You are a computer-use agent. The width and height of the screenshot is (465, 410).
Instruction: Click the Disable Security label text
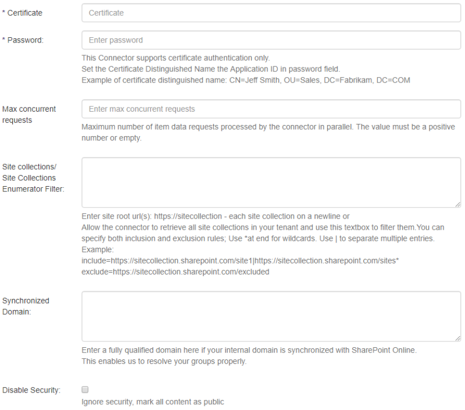pyautogui.click(x=31, y=390)
